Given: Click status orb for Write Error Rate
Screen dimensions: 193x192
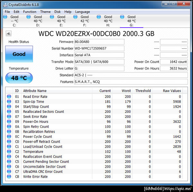Looking at the screenshot, I should [9, 177].
